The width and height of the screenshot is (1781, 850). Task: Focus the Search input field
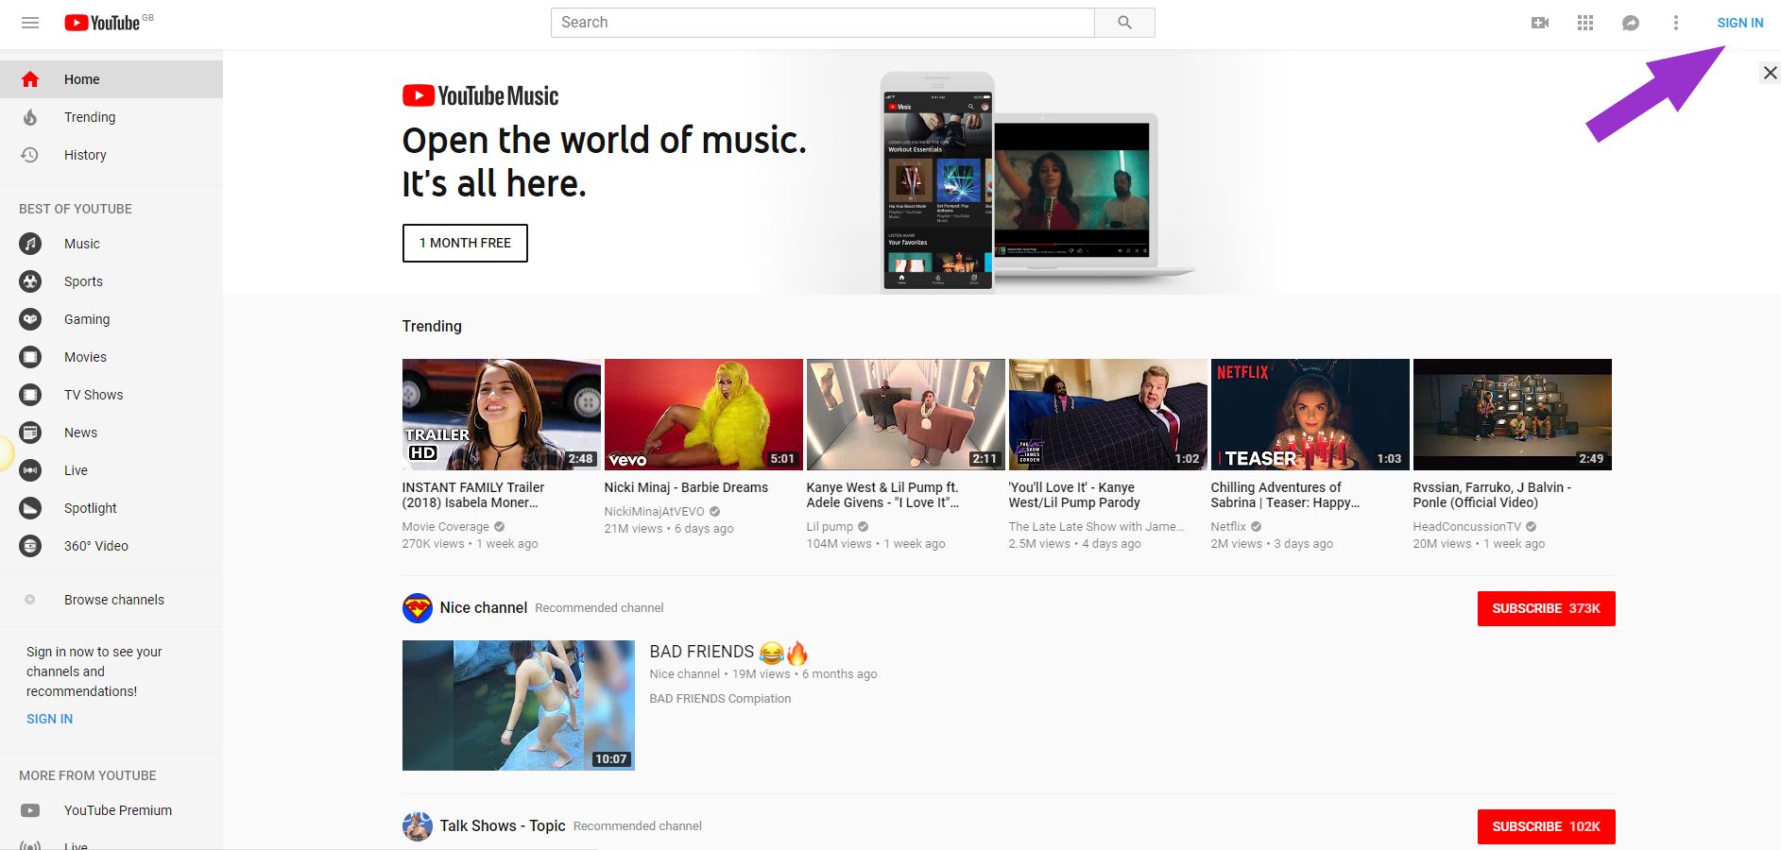point(823,23)
